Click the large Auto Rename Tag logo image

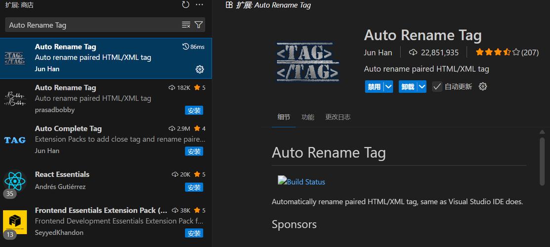308,62
